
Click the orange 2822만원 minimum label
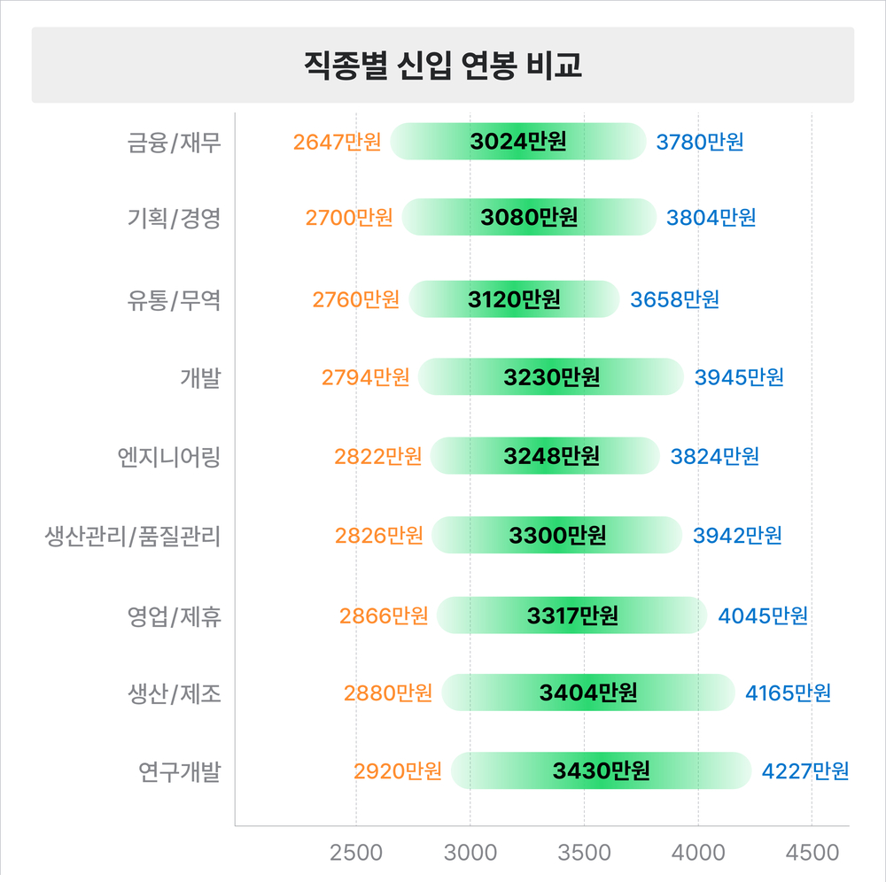tap(377, 456)
